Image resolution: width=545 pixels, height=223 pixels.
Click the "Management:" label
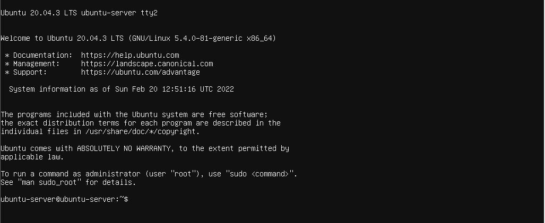point(38,64)
